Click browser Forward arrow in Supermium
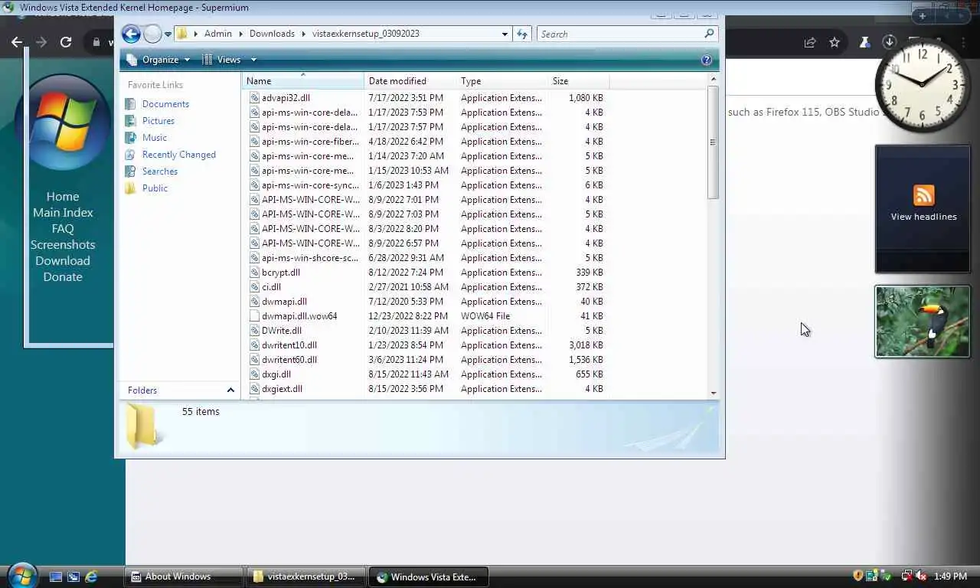 click(x=41, y=43)
